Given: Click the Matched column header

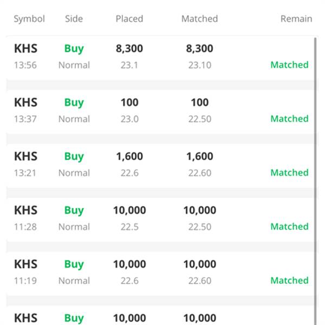Looking at the screenshot, I should [199, 19].
